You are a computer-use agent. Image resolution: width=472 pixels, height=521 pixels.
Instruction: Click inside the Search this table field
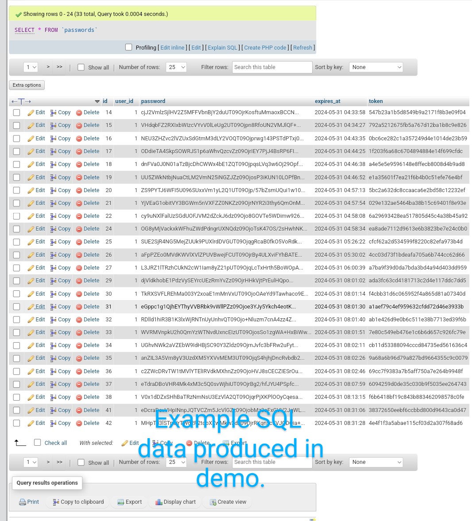point(271,67)
